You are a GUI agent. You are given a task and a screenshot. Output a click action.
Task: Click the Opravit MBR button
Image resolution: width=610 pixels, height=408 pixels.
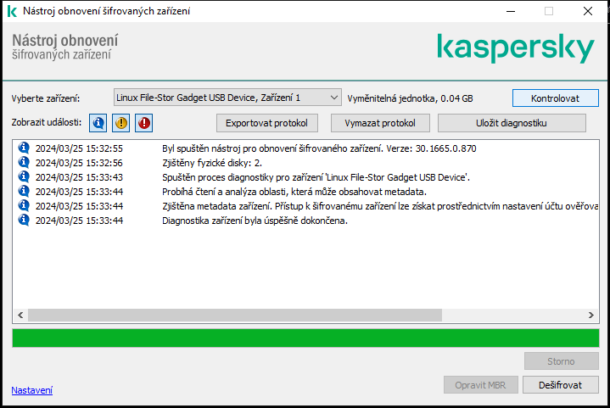click(480, 385)
